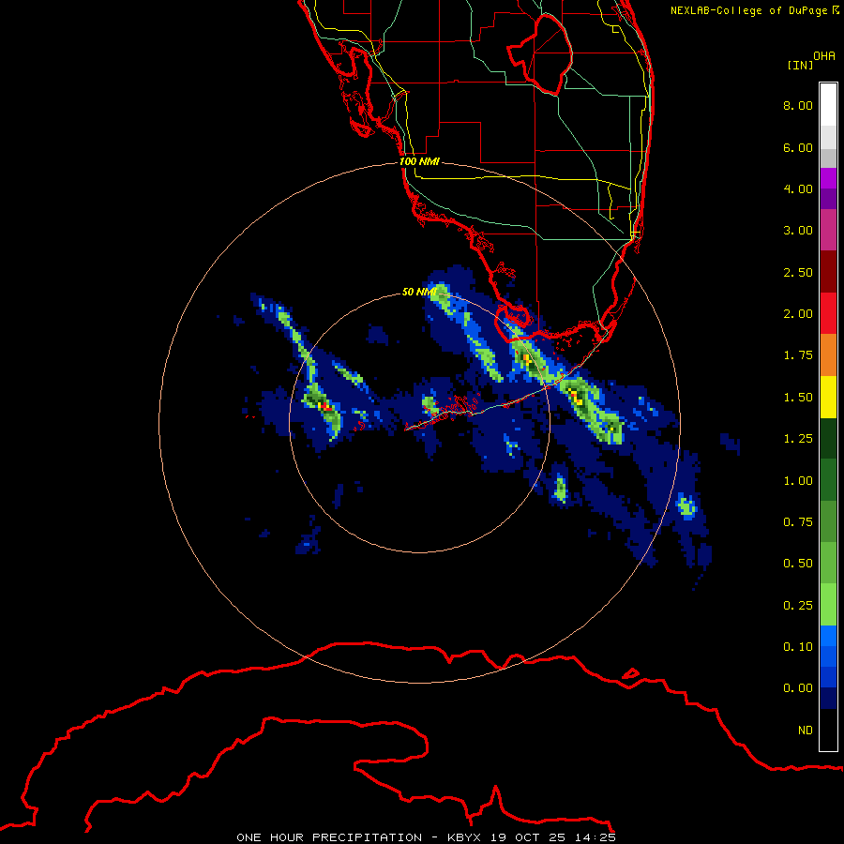Pick the white swatch atop the color scale
Image resolution: width=844 pixels, height=844 pixels.
coord(828,105)
